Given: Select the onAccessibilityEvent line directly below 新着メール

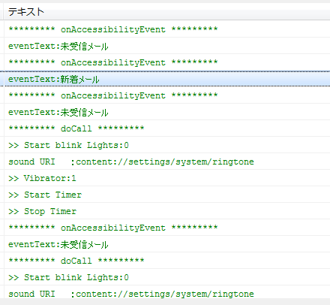Looking at the screenshot, I should pyautogui.click(x=167, y=95).
